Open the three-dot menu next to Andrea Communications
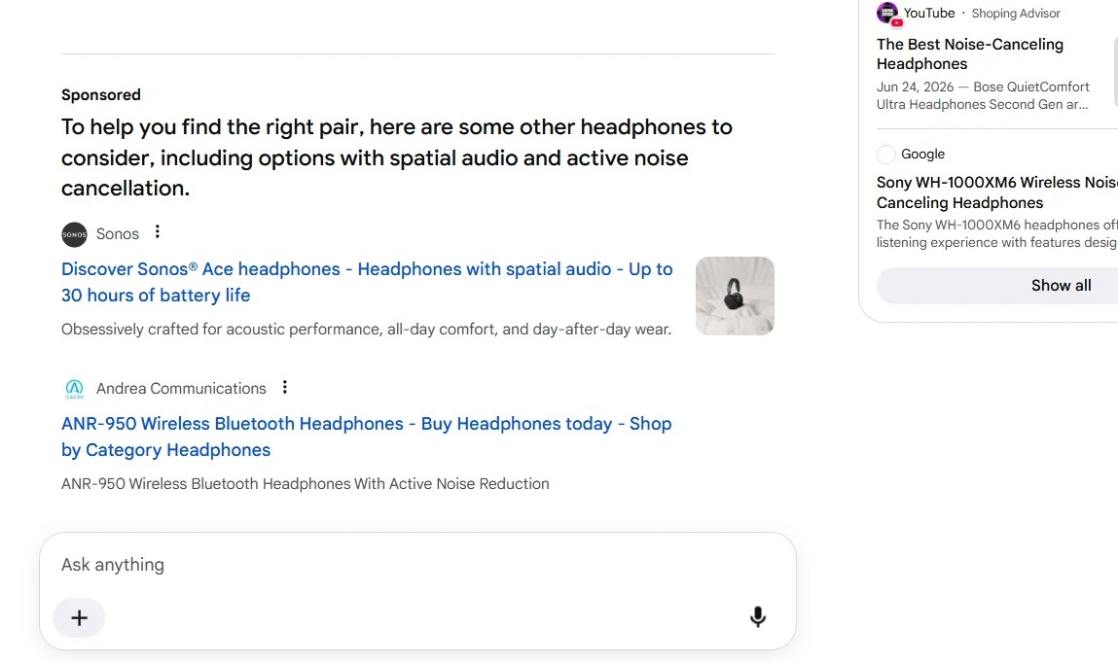The width and height of the screenshot is (1118, 663). (x=284, y=387)
